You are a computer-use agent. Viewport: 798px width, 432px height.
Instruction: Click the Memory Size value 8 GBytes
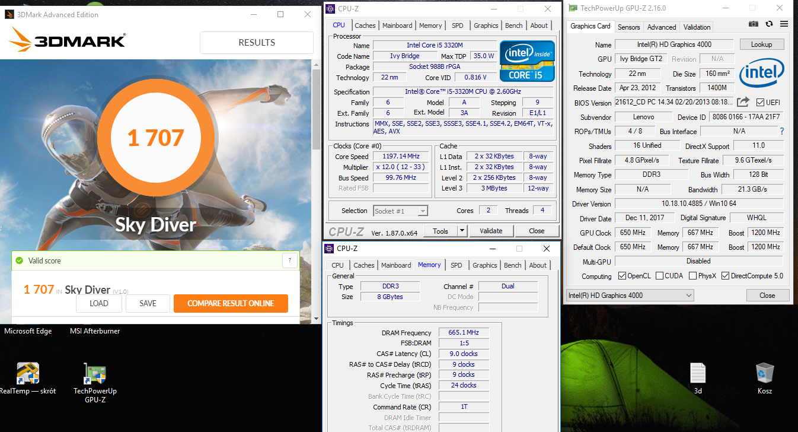[x=390, y=297]
